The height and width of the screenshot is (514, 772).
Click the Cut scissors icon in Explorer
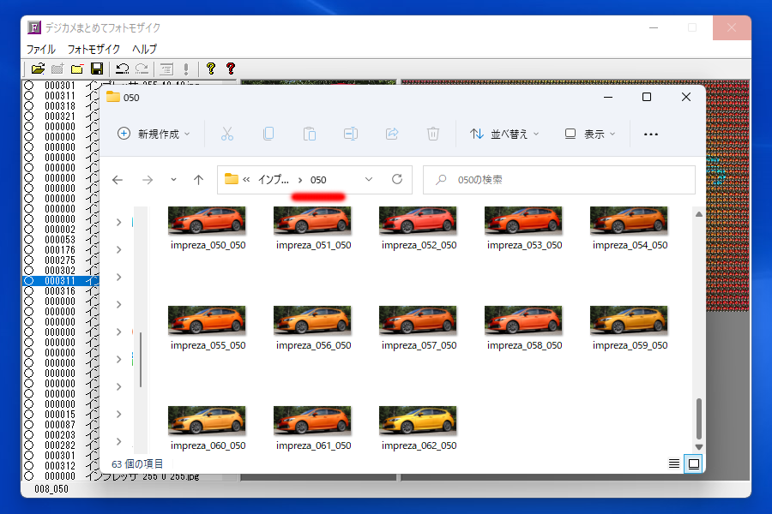(x=227, y=134)
